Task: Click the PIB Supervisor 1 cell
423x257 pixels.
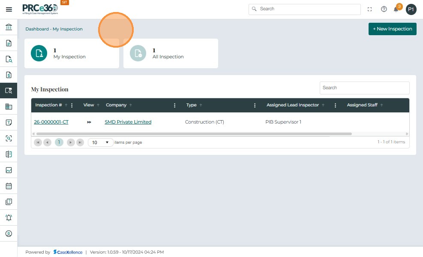Action: 283,122
